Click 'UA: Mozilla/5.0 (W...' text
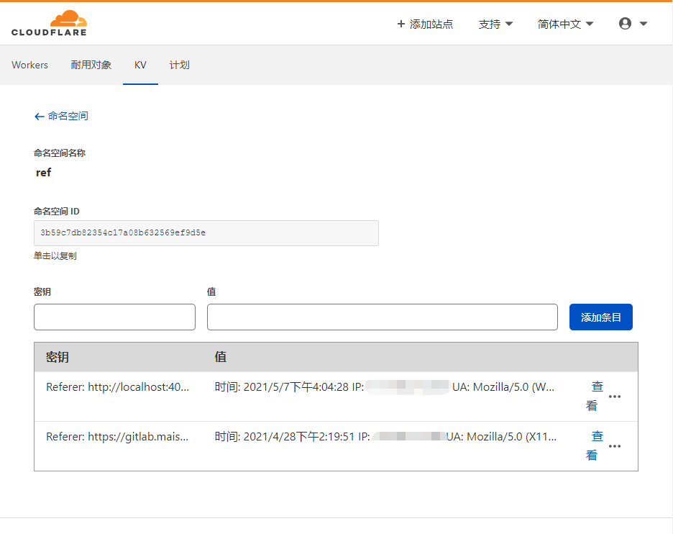The width and height of the screenshot is (673, 534). [x=503, y=387]
